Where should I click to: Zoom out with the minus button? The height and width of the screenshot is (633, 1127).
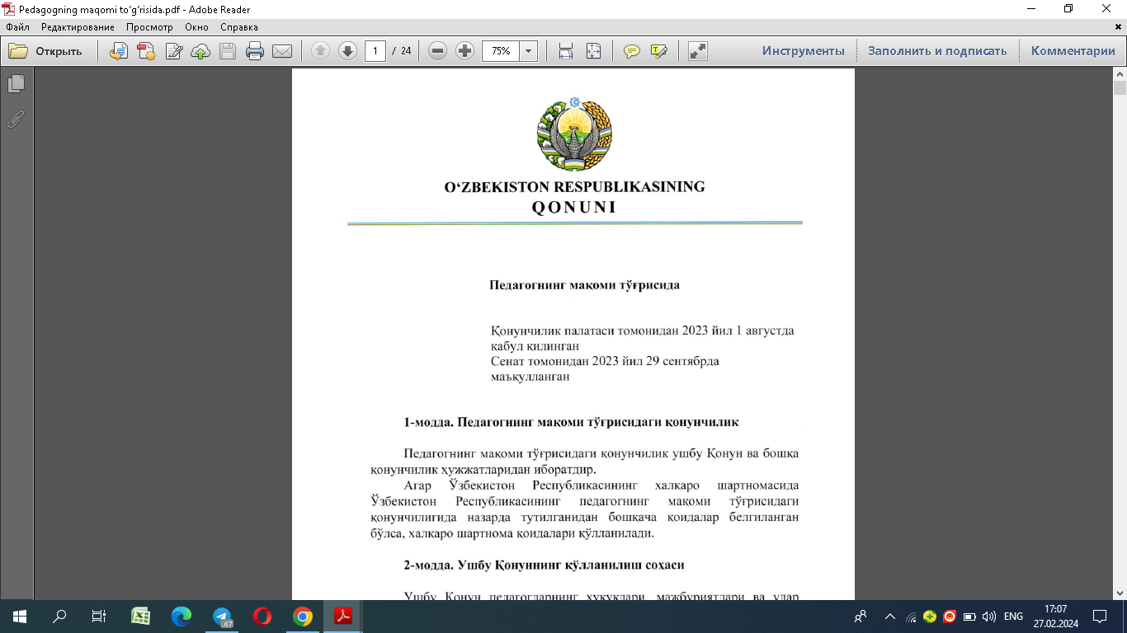(438, 51)
